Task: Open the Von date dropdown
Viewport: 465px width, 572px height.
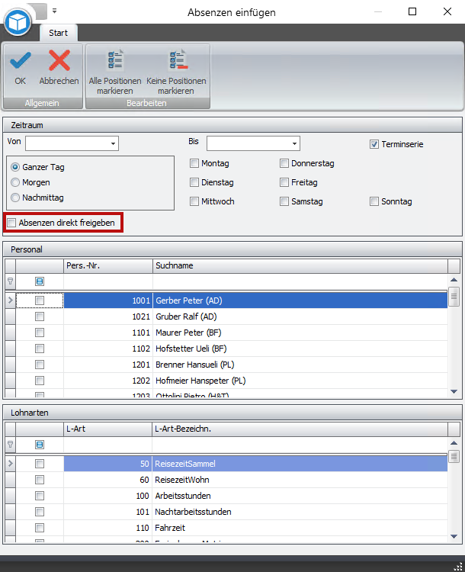Action: coord(114,143)
